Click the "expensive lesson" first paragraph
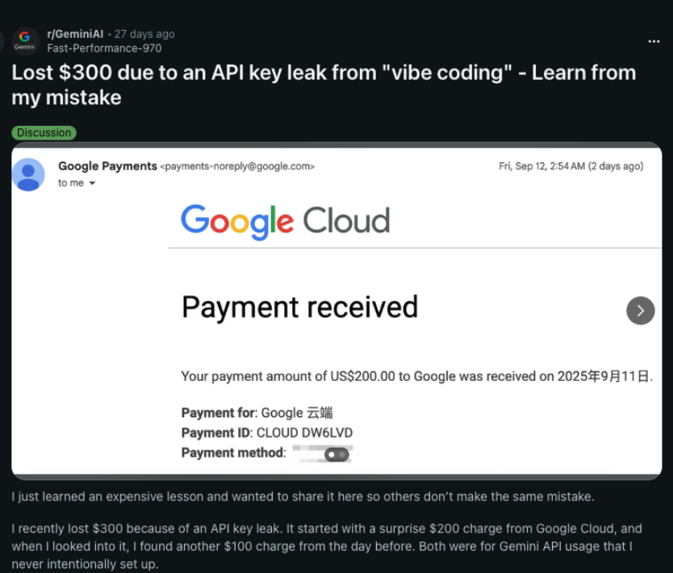The image size is (673, 573). click(302, 496)
